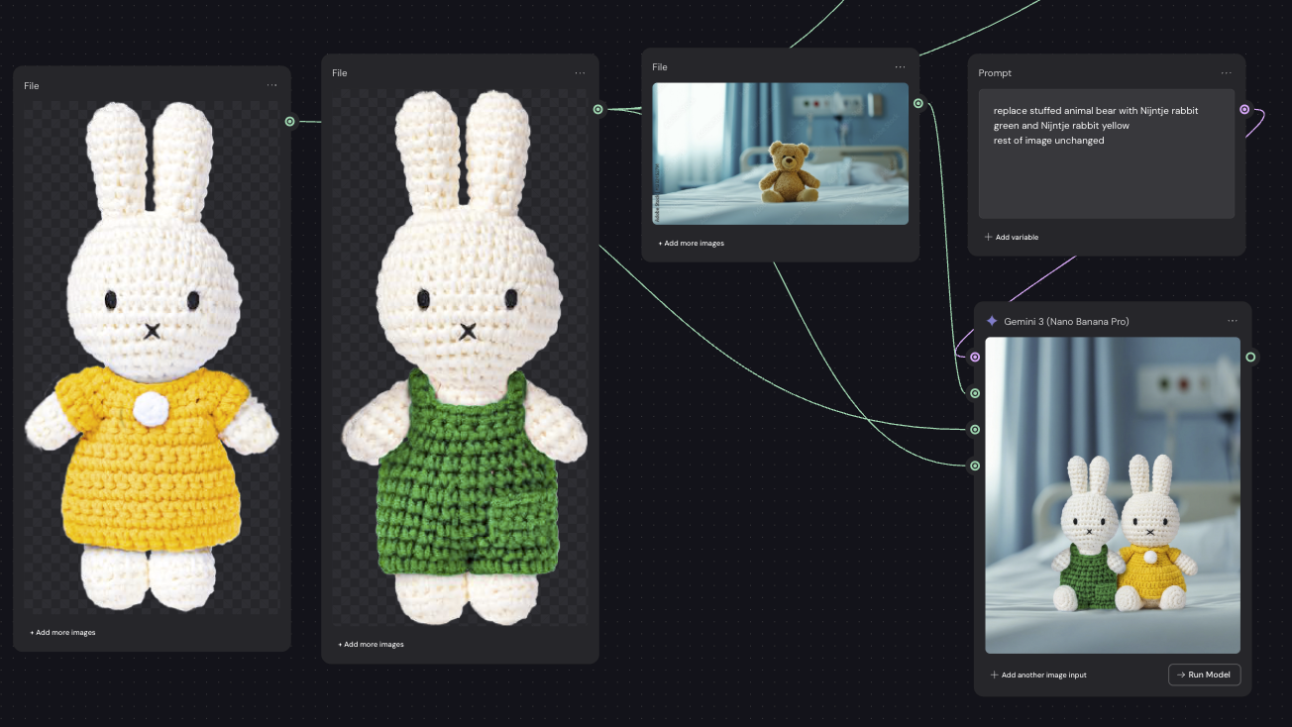Run the Gemini 3 model
Viewport: 1292px width, 727px height.
click(1204, 675)
